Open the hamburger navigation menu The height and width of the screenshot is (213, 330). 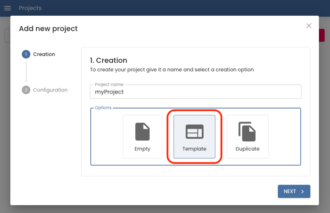pyautogui.click(x=7, y=8)
